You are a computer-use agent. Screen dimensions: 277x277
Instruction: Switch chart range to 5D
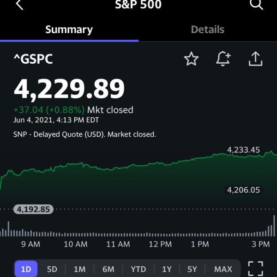pos(52,269)
